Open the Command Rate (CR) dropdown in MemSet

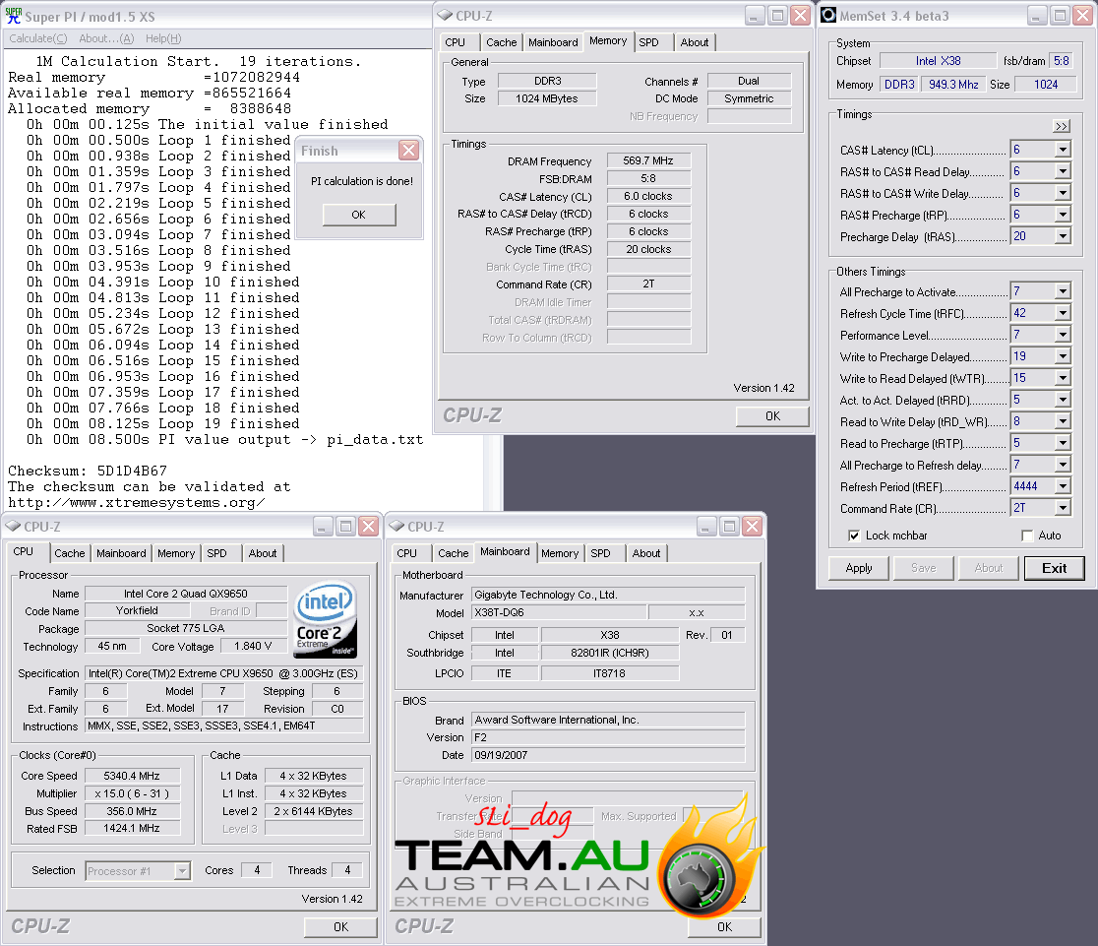coord(1063,508)
